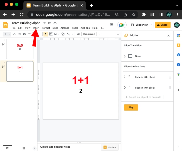Click the insert image icon
182x151 pixels.
pos(56,34)
